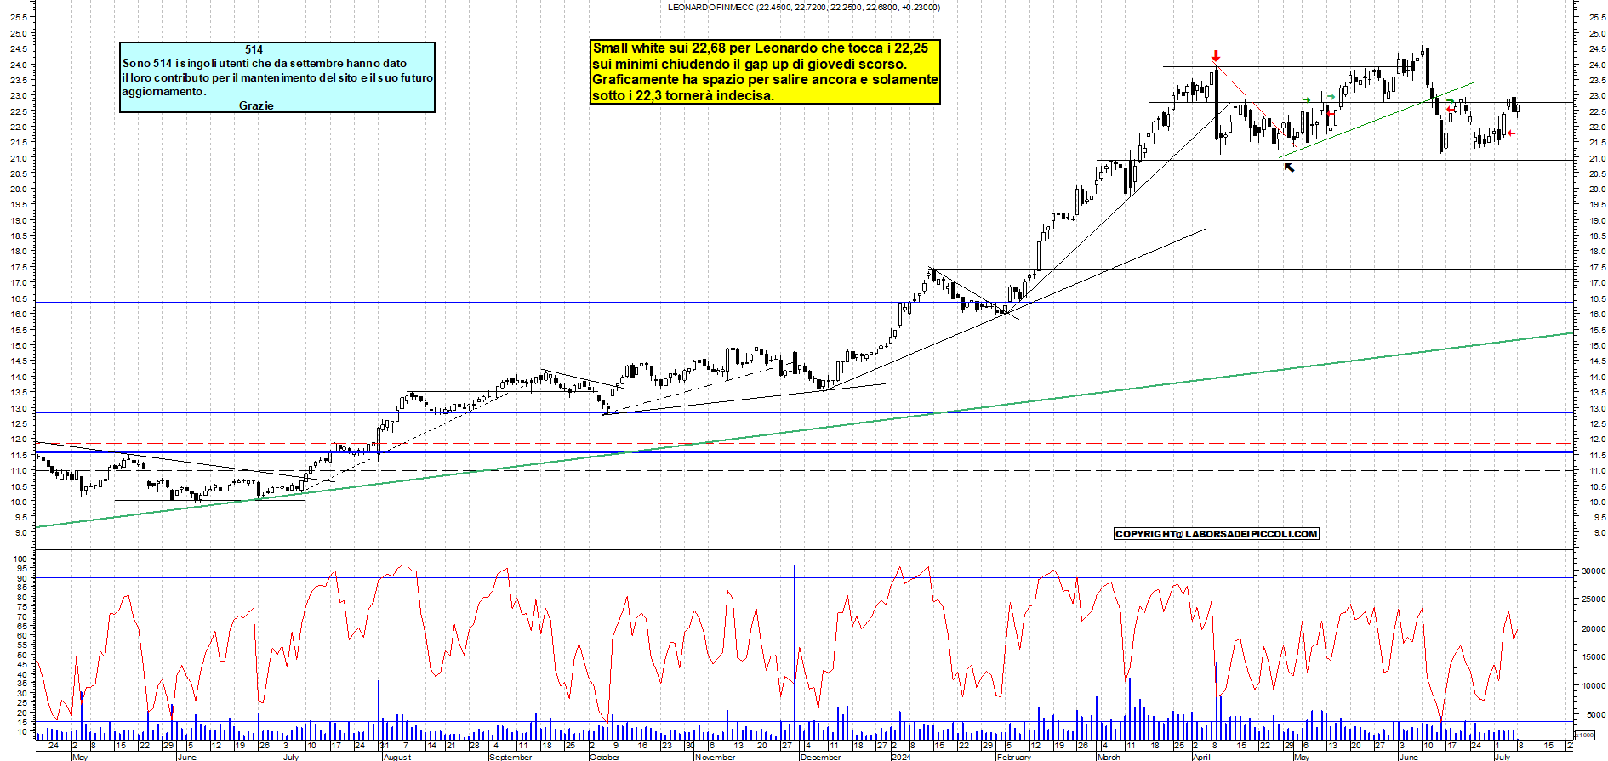Select the line 'Sono 514 i singoli utenti'
The image size is (1608, 761).
[265, 63]
